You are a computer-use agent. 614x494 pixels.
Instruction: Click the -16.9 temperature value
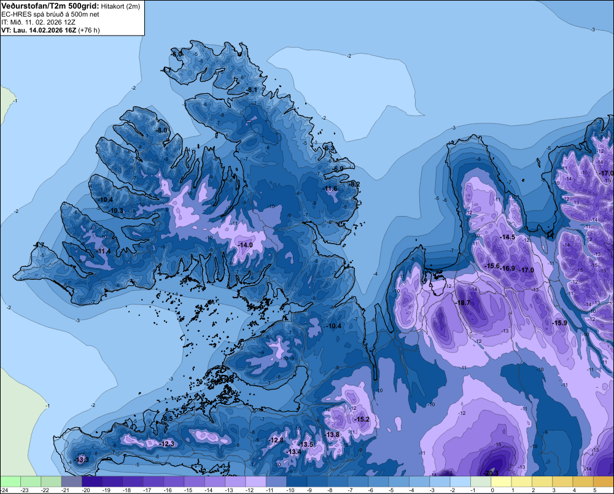508,268
